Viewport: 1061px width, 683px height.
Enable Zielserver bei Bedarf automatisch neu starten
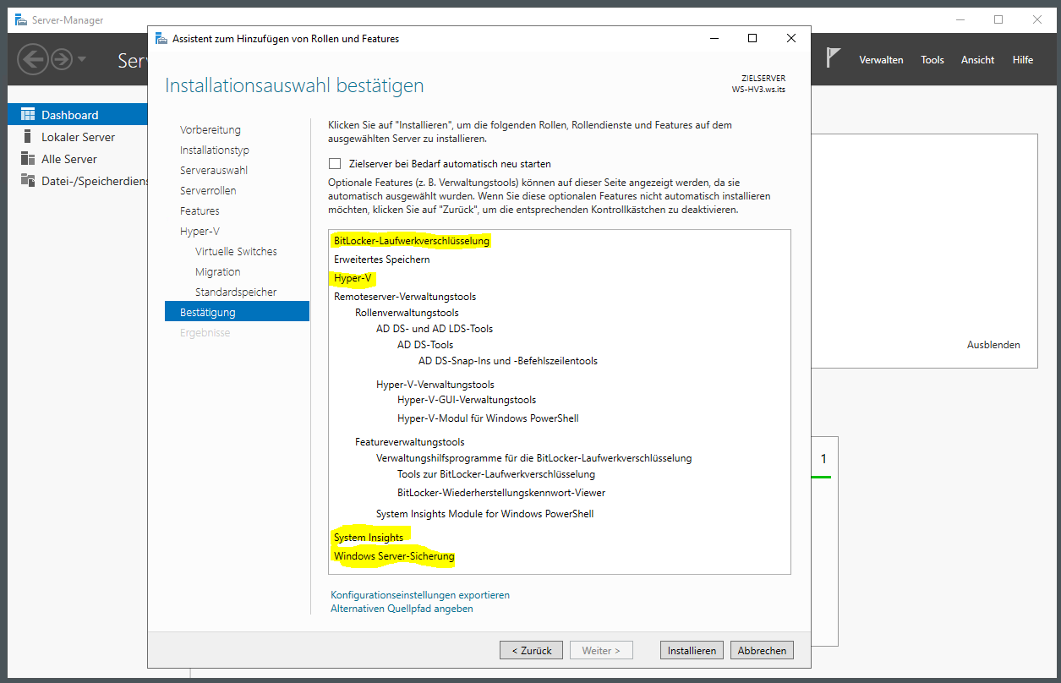coord(335,164)
